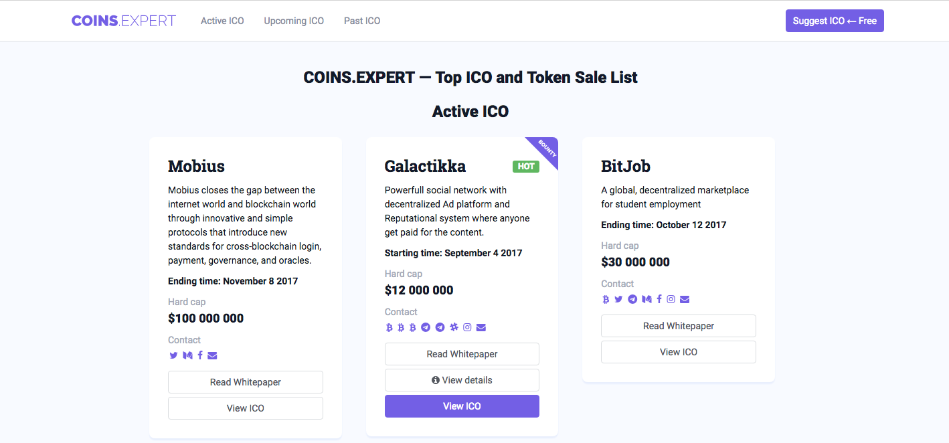The image size is (949, 443).
Task: Click the COINS.EXPERT logo
Action: (x=124, y=21)
